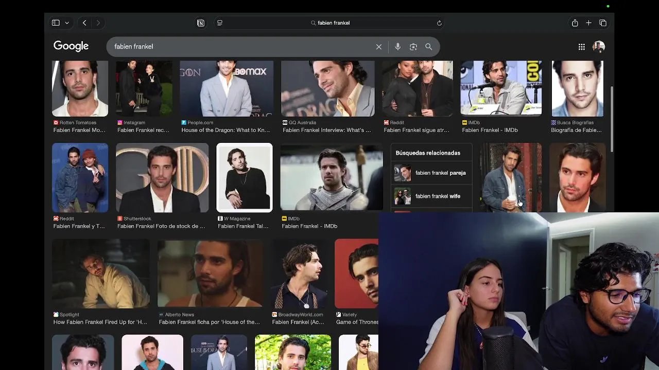
Task: Open the Google account profile avatar
Action: pos(598,47)
